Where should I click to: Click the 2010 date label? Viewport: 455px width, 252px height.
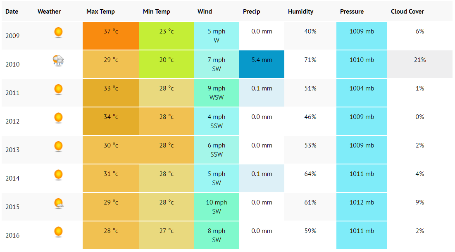pyautogui.click(x=12, y=64)
